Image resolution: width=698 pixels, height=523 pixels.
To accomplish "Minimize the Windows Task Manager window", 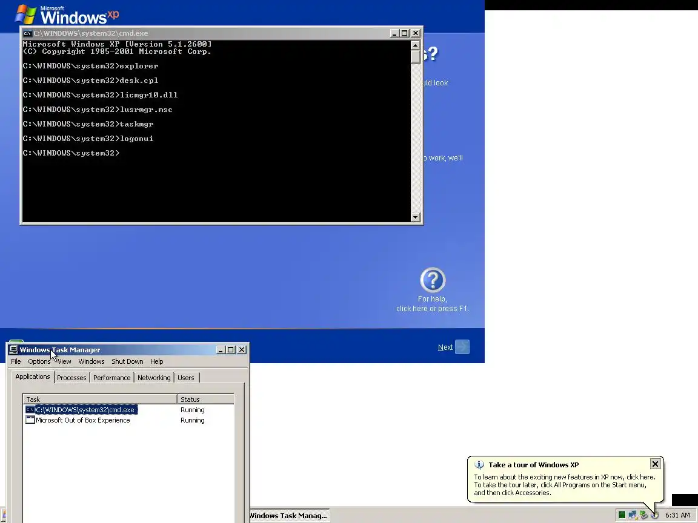I will pos(220,350).
